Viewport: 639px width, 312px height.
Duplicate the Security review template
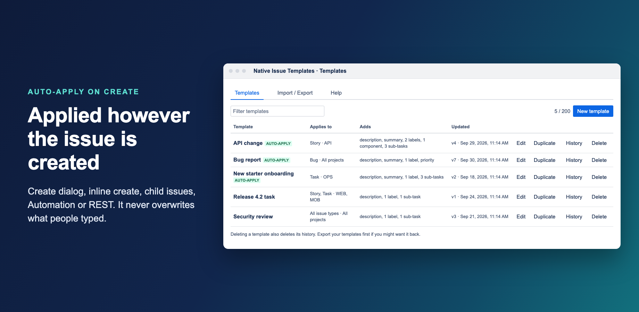545,217
